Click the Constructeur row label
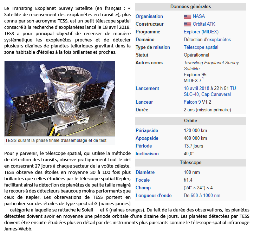Viewport: 254px width, 235px height. (x=150, y=24)
